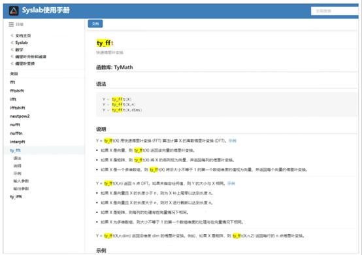Open the fft function page
This screenshot has height=255, width=362.
pos(12,82)
